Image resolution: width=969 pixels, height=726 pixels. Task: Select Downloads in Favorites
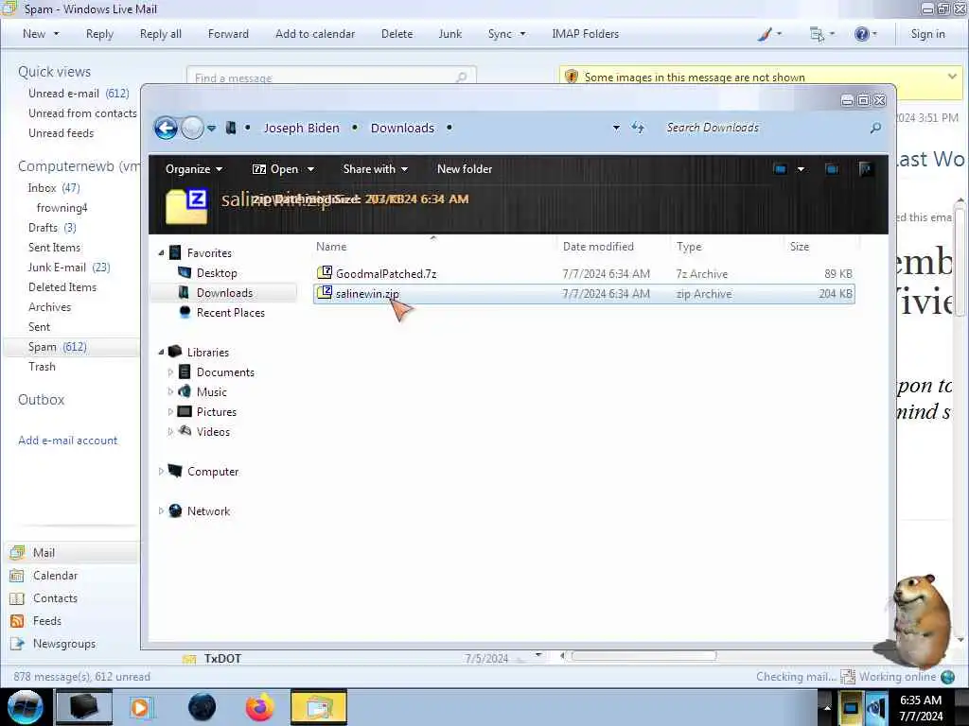[x=224, y=293]
